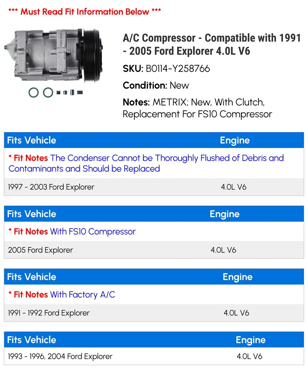Click the Condition: New label
308x369 pixels.
pos(156,85)
